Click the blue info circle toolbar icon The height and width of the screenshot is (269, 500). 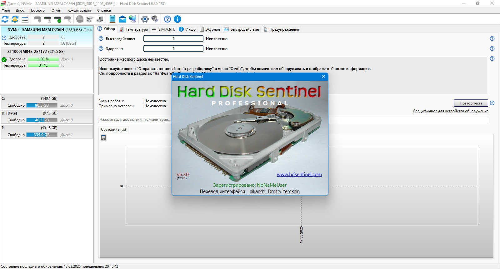[177, 19]
